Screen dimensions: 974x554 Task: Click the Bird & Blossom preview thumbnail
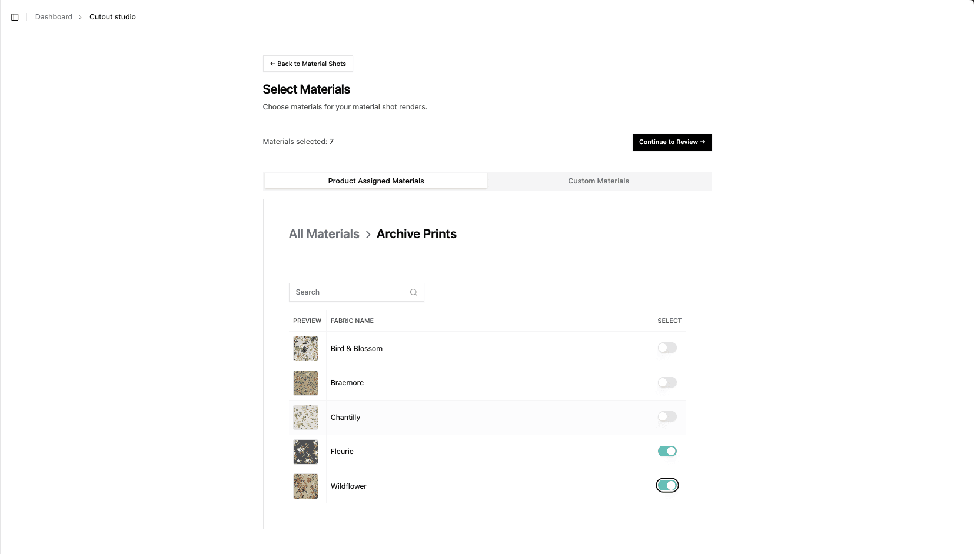click(x=305, y=348)
